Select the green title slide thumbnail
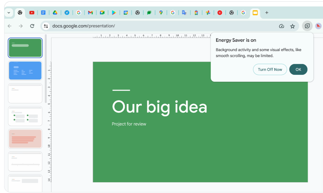Screen dimensions: 323x193 tap(25, 48)
